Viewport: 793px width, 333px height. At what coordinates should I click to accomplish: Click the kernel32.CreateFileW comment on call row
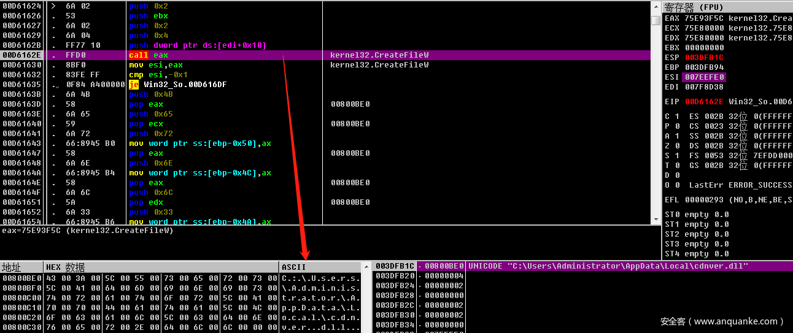tap(379, 55)
